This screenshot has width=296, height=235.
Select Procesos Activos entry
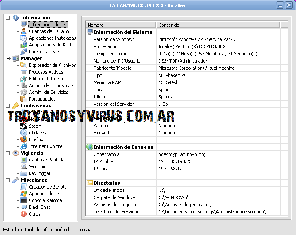pyautogui.click(x=46, y=72)
